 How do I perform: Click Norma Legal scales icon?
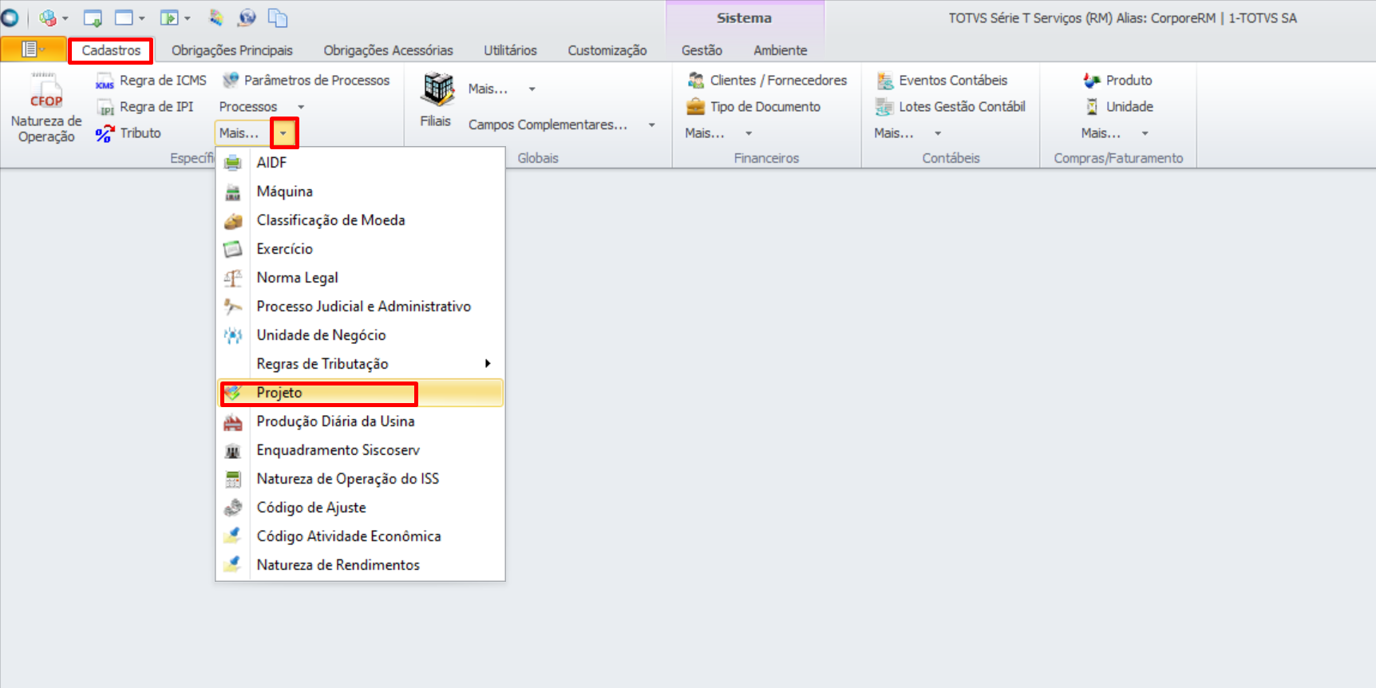click(x=232, y=278)
